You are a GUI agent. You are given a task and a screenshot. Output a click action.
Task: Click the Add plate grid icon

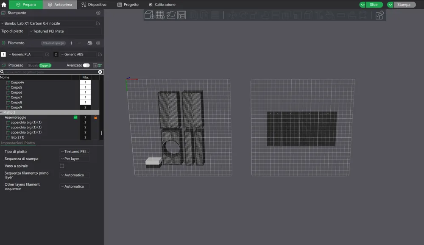point(160,15)
